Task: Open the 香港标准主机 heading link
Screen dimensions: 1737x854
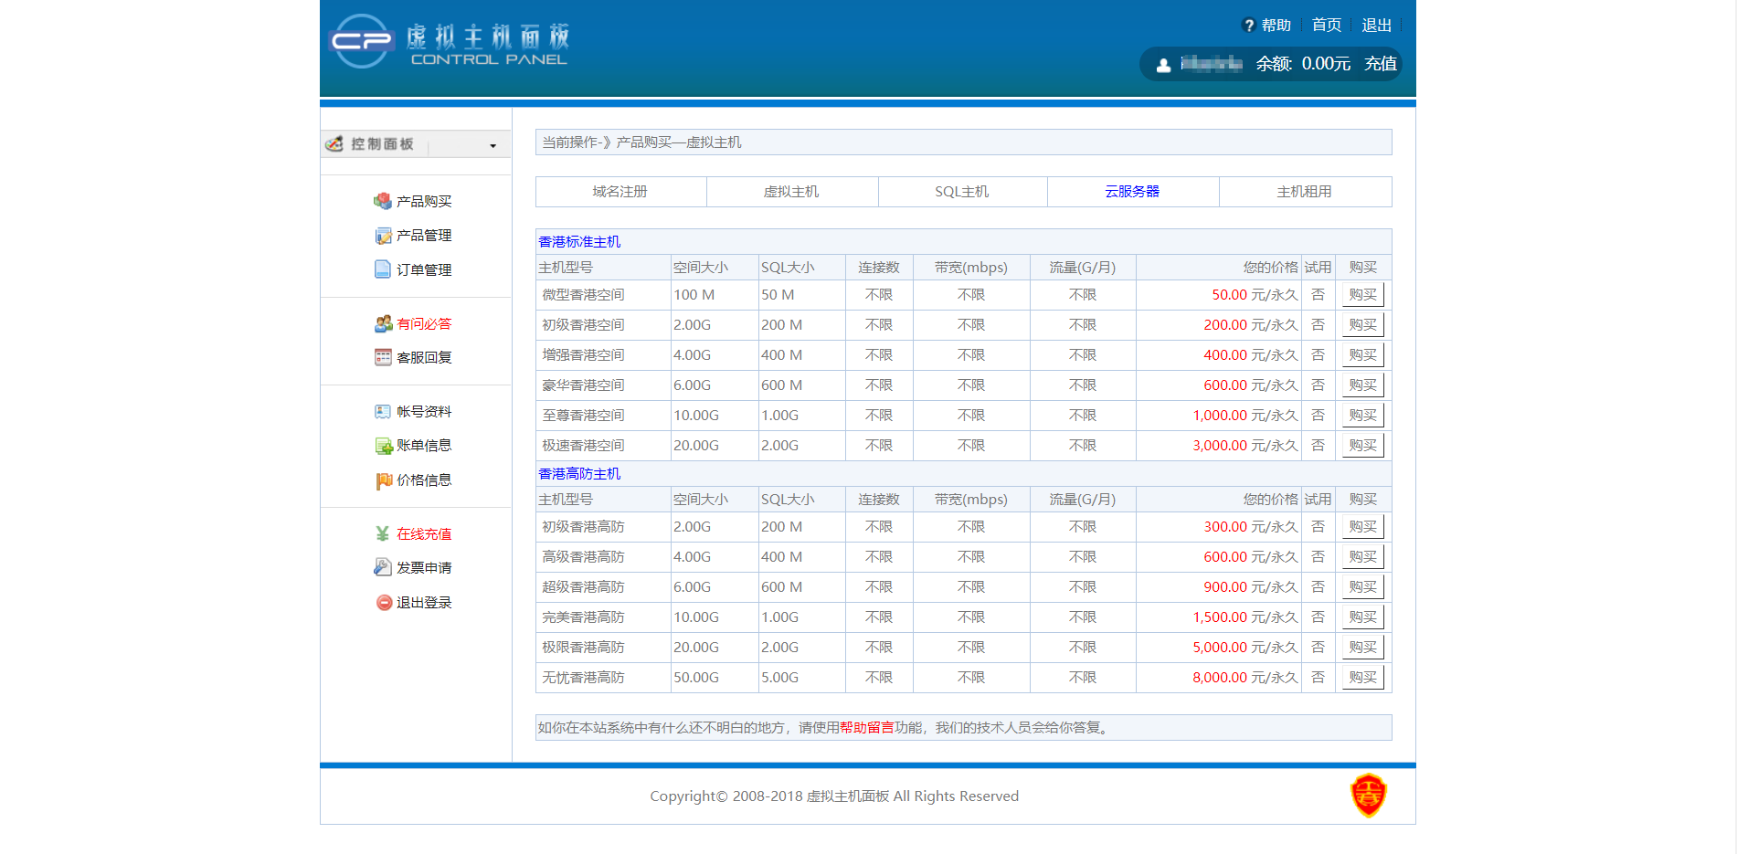Action: [x=579, y=242]
